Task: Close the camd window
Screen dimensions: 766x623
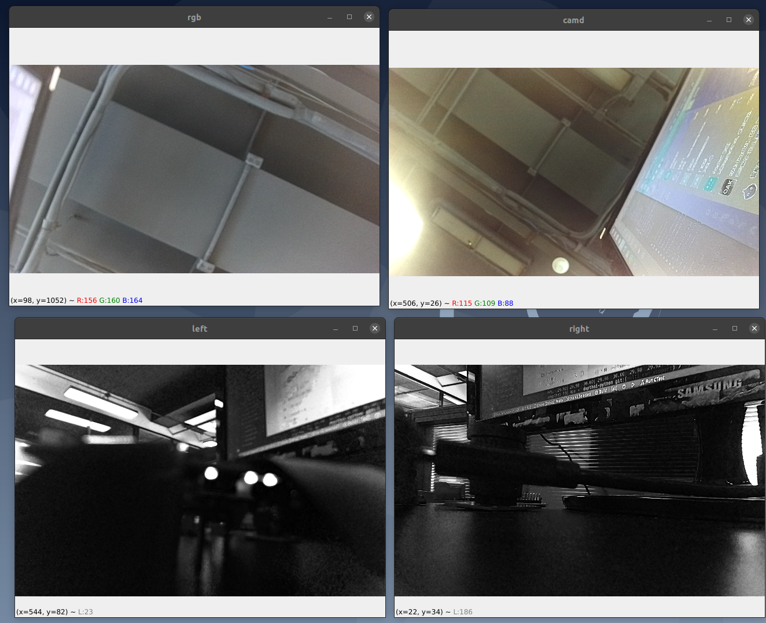Action: coord(748,20)
